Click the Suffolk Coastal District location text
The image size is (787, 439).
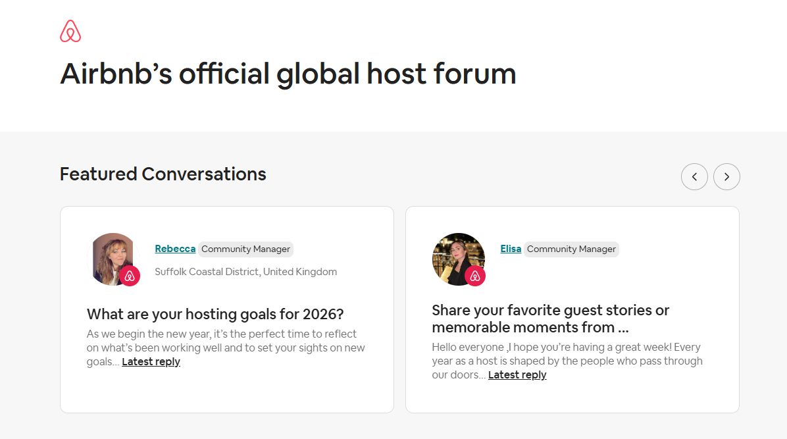click(x=245, y=272)
